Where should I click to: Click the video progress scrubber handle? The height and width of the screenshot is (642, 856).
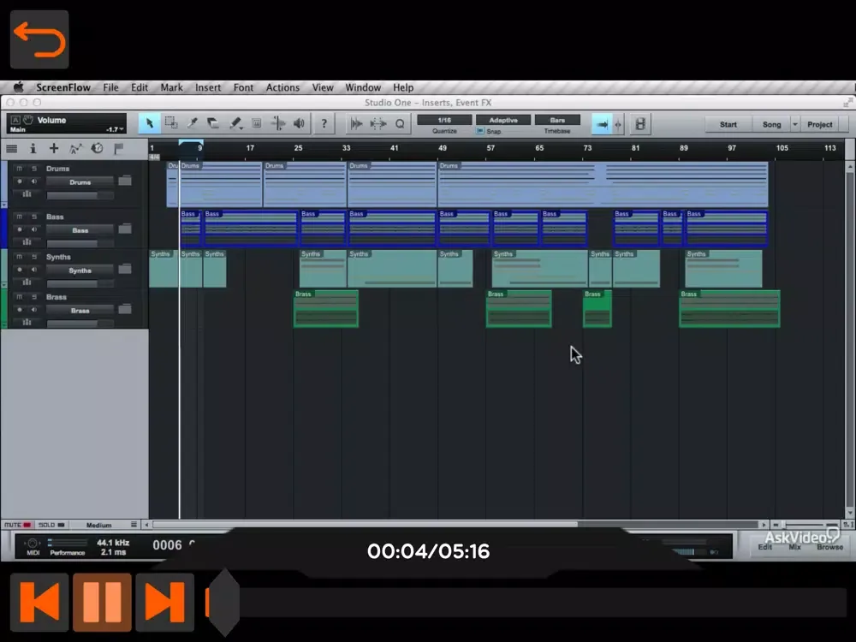(x=224, y=603)
